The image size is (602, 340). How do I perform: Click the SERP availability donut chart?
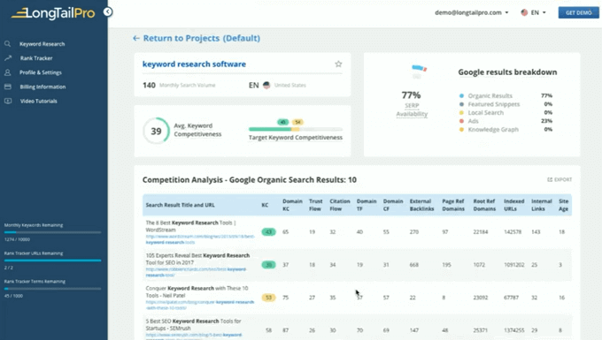[x=419, y=72]
